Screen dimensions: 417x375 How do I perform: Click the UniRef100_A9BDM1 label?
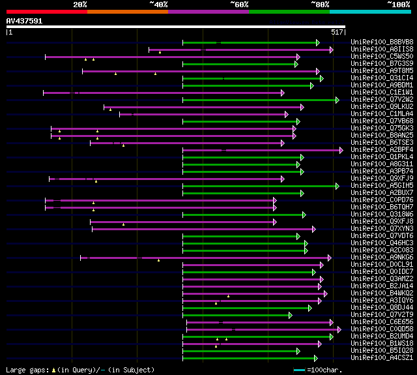coord(382,85)
